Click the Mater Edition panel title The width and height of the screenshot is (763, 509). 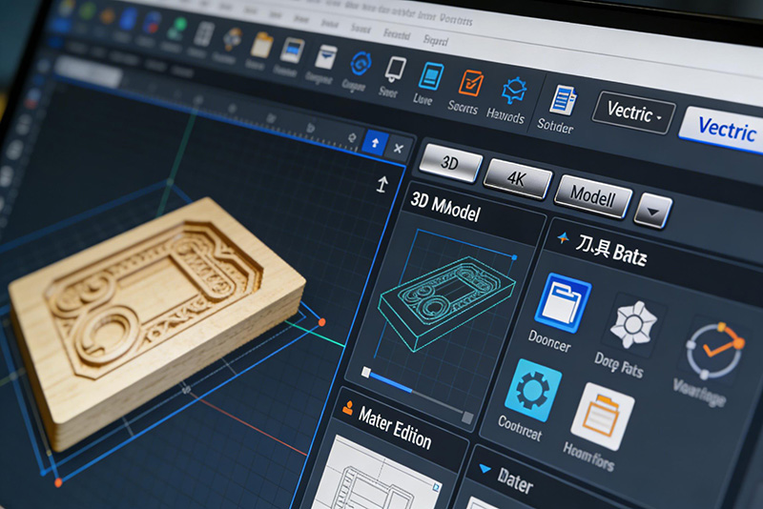coord(395,427)
